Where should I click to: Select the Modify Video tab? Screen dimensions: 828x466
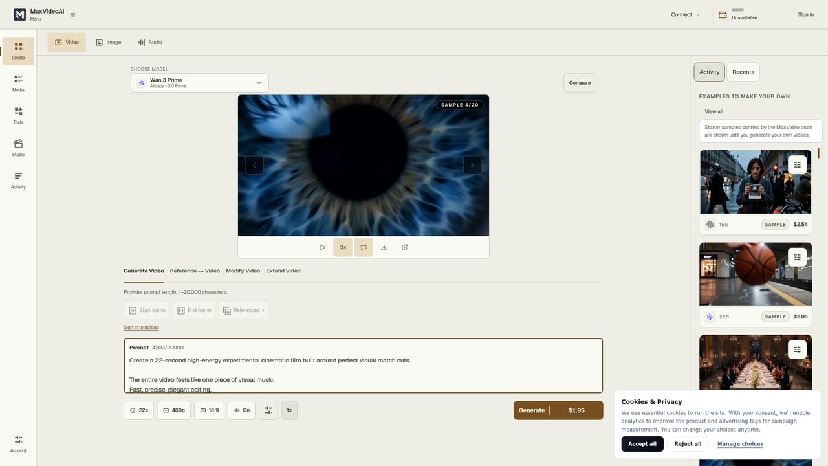[243, 271]
